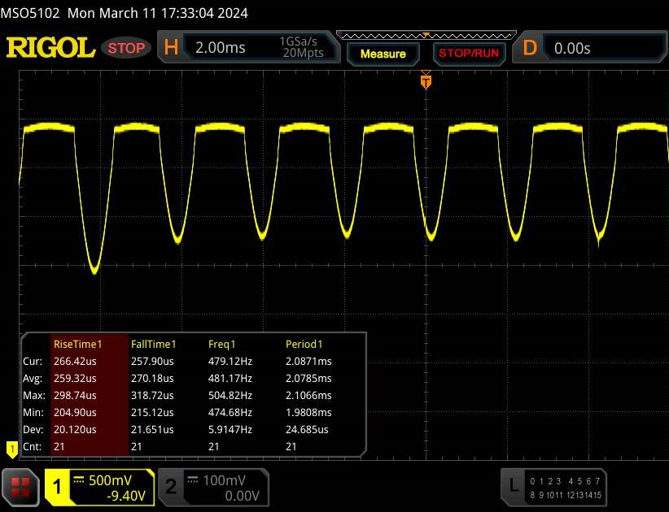Open sample rate 1GSa/s 20Mpts info

302,47
